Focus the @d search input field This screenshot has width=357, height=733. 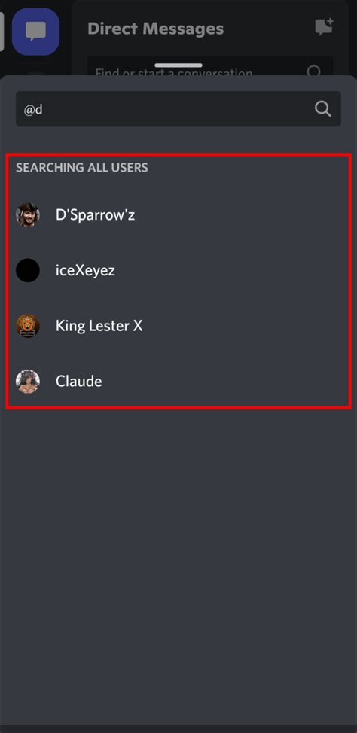click(178, 109)
